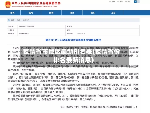
Task: Click the 主题词 label cell
Action: 71,26
